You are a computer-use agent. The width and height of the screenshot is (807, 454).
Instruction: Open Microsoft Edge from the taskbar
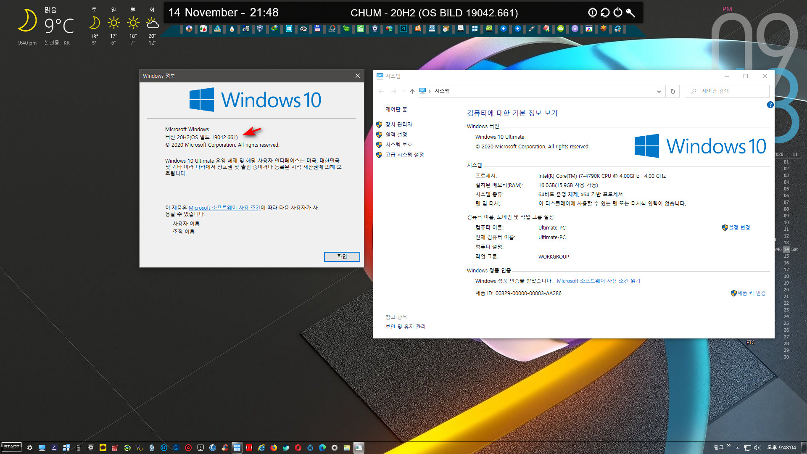coord(322,448)
